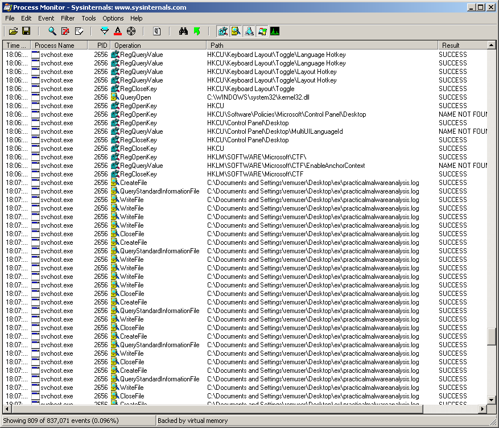Click the Path column header
Screen dimensions: 499x428
click(322, 45)
